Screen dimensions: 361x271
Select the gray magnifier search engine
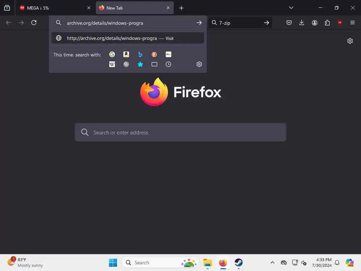pos(126,64)
